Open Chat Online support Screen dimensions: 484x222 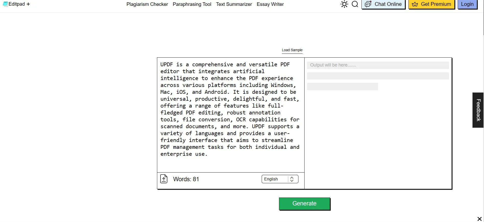click(383, 4)
